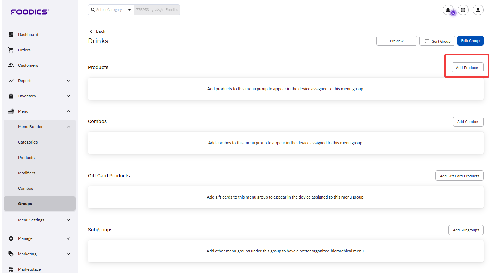The width and height of the screenshot is (498, 273).
Task: Click the Foodics logo
Action: click(x=30, y=12)
